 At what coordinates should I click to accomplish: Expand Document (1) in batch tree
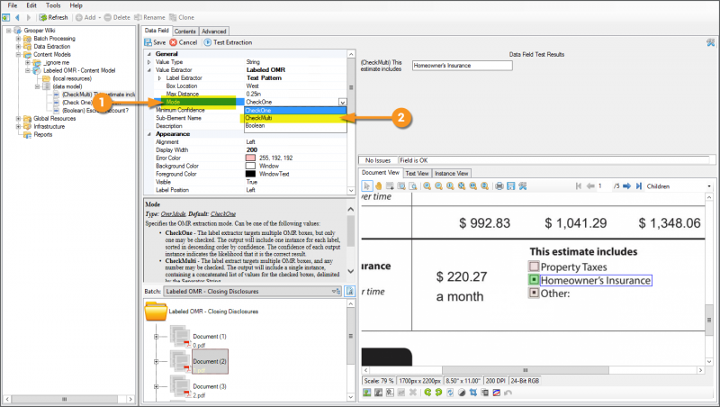pos(156,337)
